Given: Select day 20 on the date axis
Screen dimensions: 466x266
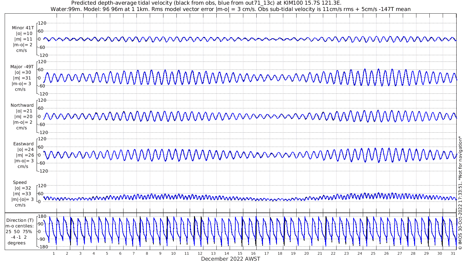Looking at the screenshot, I should click(x=307, y=253).
